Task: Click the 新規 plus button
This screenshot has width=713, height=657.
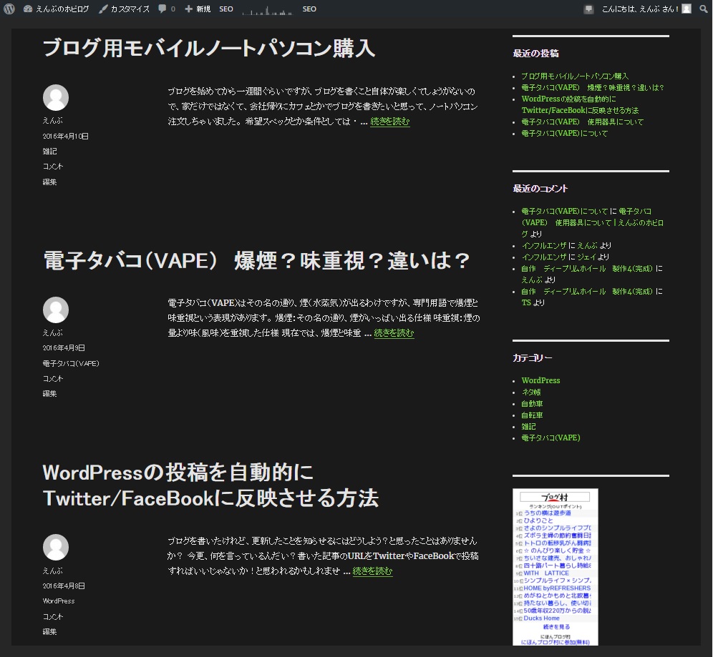Action: 198,9
